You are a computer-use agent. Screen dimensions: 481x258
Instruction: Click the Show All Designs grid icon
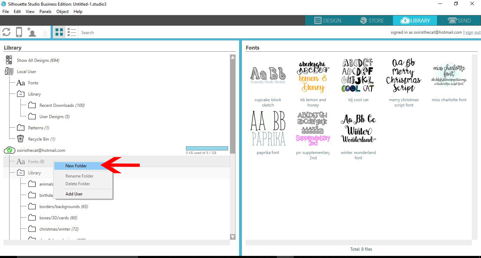click(x=9, y=60)
